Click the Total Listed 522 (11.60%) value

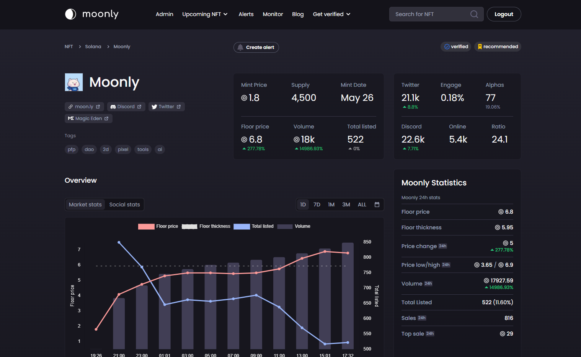498,302
